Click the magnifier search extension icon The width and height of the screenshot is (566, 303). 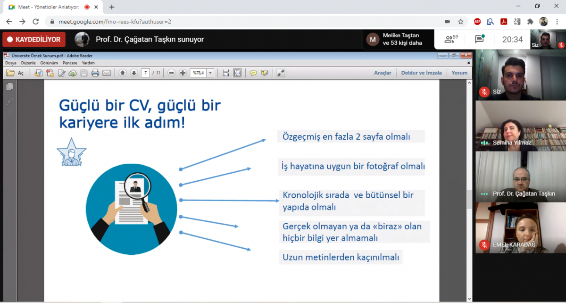coord(491,21)
